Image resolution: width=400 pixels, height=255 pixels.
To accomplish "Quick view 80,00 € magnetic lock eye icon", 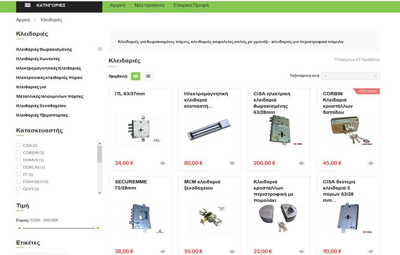I will [x=232, y=163].
